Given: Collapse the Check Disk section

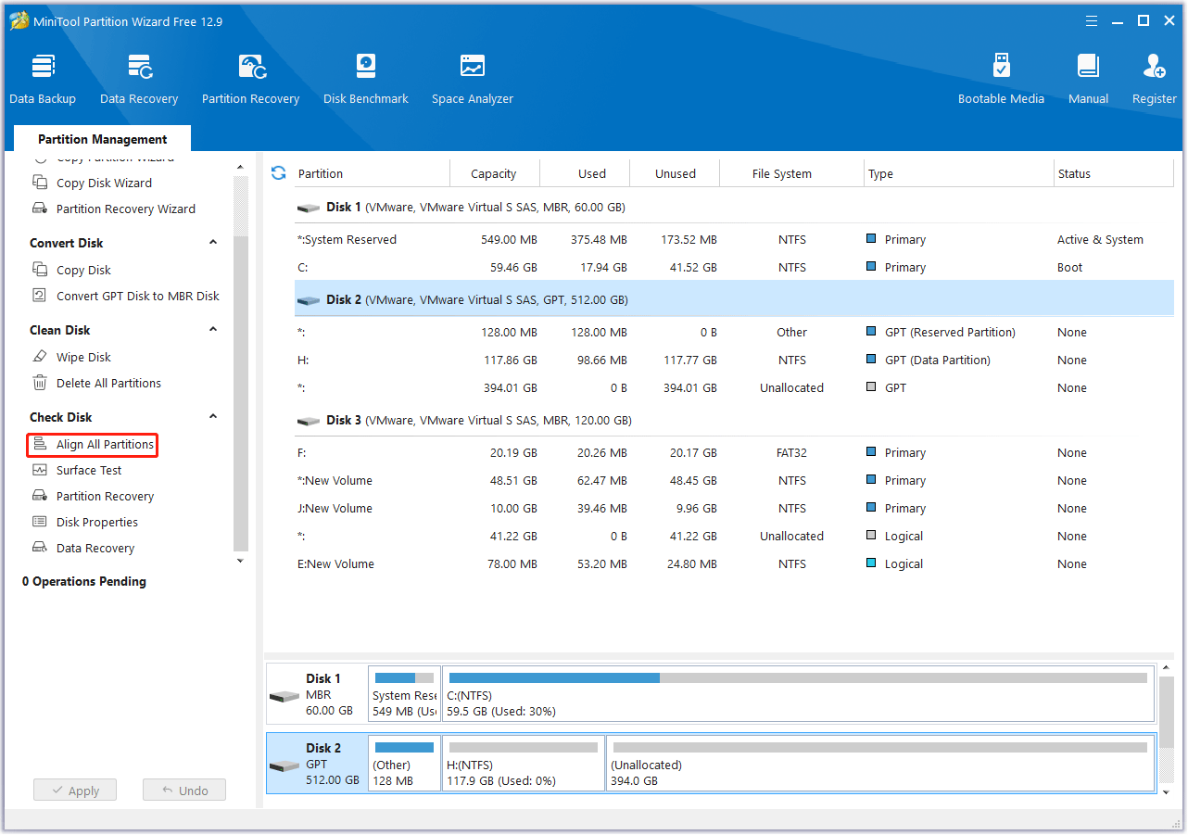Looking at the screenshot, I should pyautogui.click(x=213, y=417).
